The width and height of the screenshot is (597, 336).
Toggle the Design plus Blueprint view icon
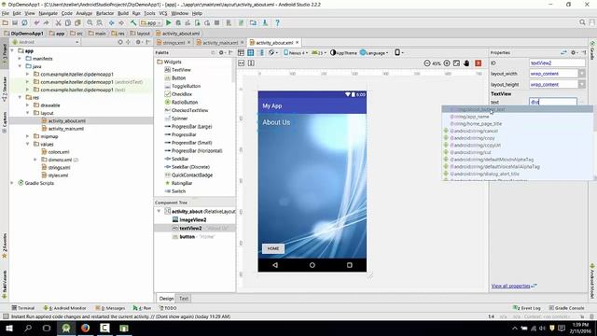click(x=261, y=52)
